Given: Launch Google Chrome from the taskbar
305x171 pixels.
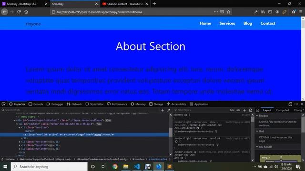Looking at the screenshot, I should tap(115, 167).
